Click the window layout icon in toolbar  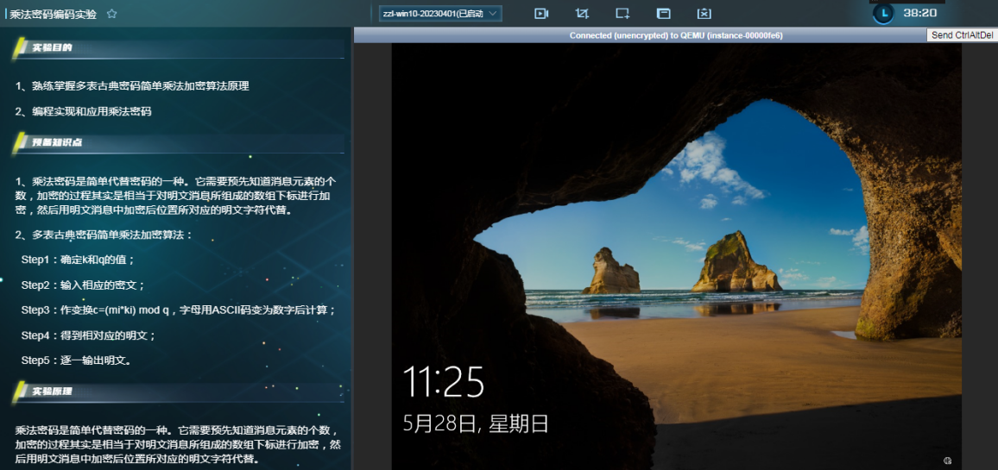[663, 14]
